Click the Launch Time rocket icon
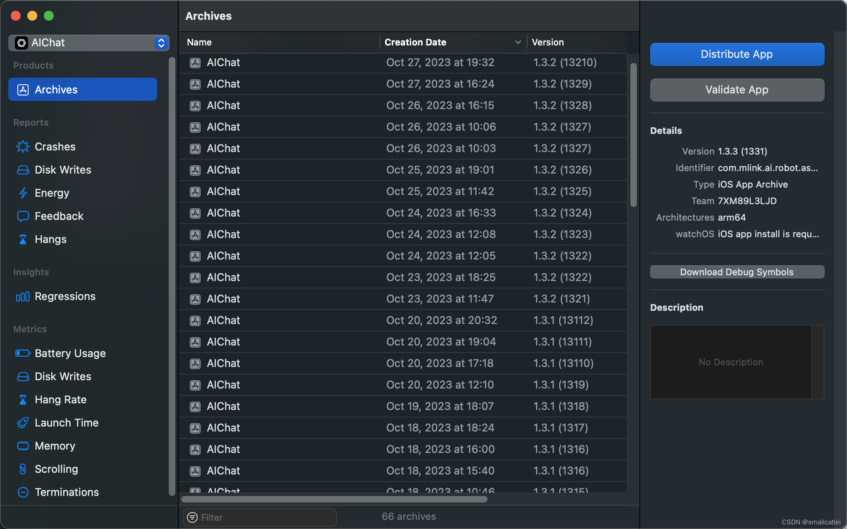 23,423
